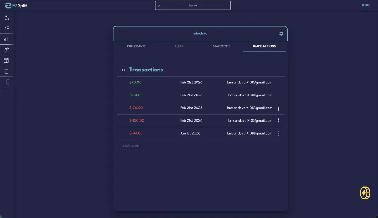Switch to the Statements tab

pos(222,46)
